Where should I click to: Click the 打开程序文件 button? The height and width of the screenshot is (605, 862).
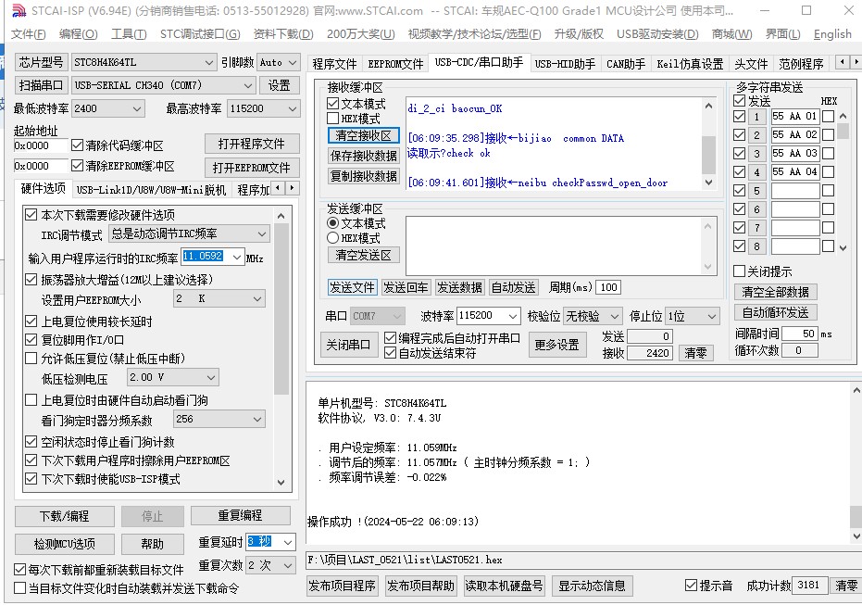click(x=252, y=145)
